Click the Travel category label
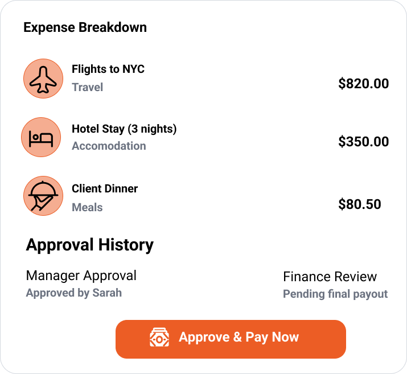Screen dimensions: 407x374 (88, 88)
